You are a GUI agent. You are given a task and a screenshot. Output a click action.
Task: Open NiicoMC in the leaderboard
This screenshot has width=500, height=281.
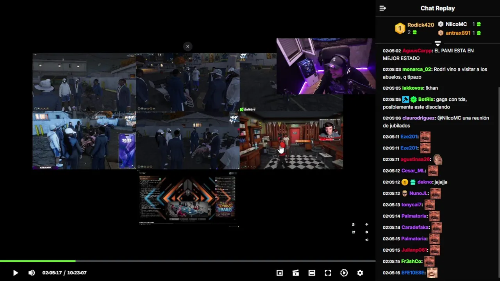coord(456,24)
